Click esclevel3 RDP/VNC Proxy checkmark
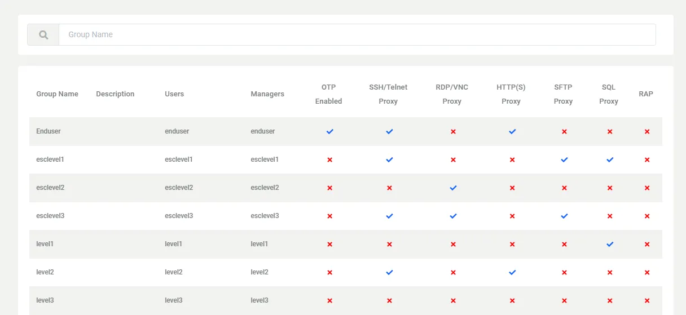The image size is (686, 315). pos(453,216)
